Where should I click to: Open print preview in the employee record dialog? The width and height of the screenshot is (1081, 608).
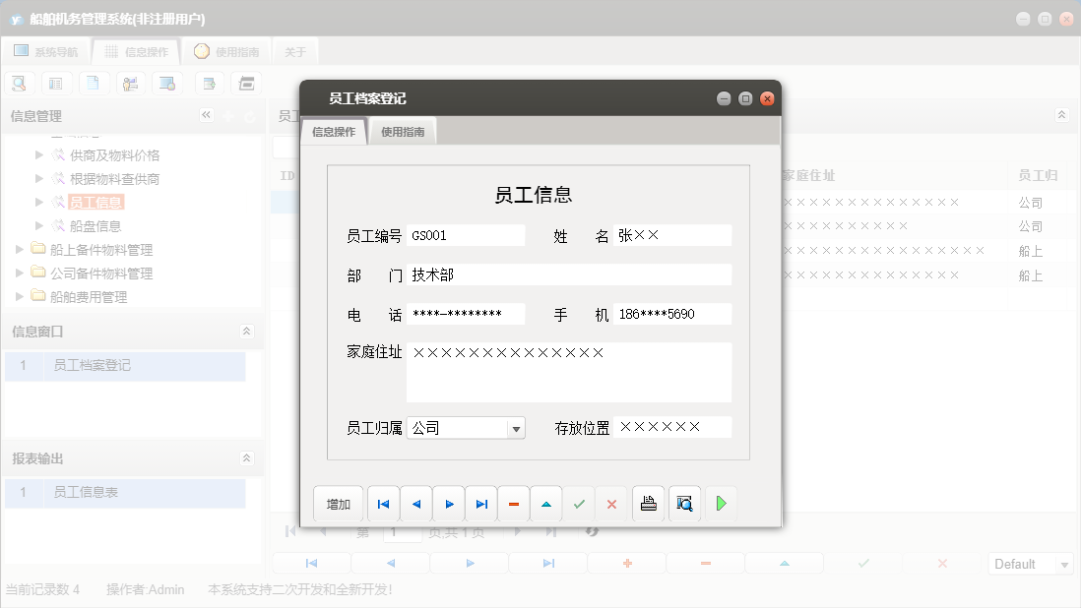684,504
